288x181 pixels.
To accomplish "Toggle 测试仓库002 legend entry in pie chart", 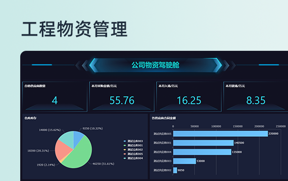I will click(x=133, y=149).
